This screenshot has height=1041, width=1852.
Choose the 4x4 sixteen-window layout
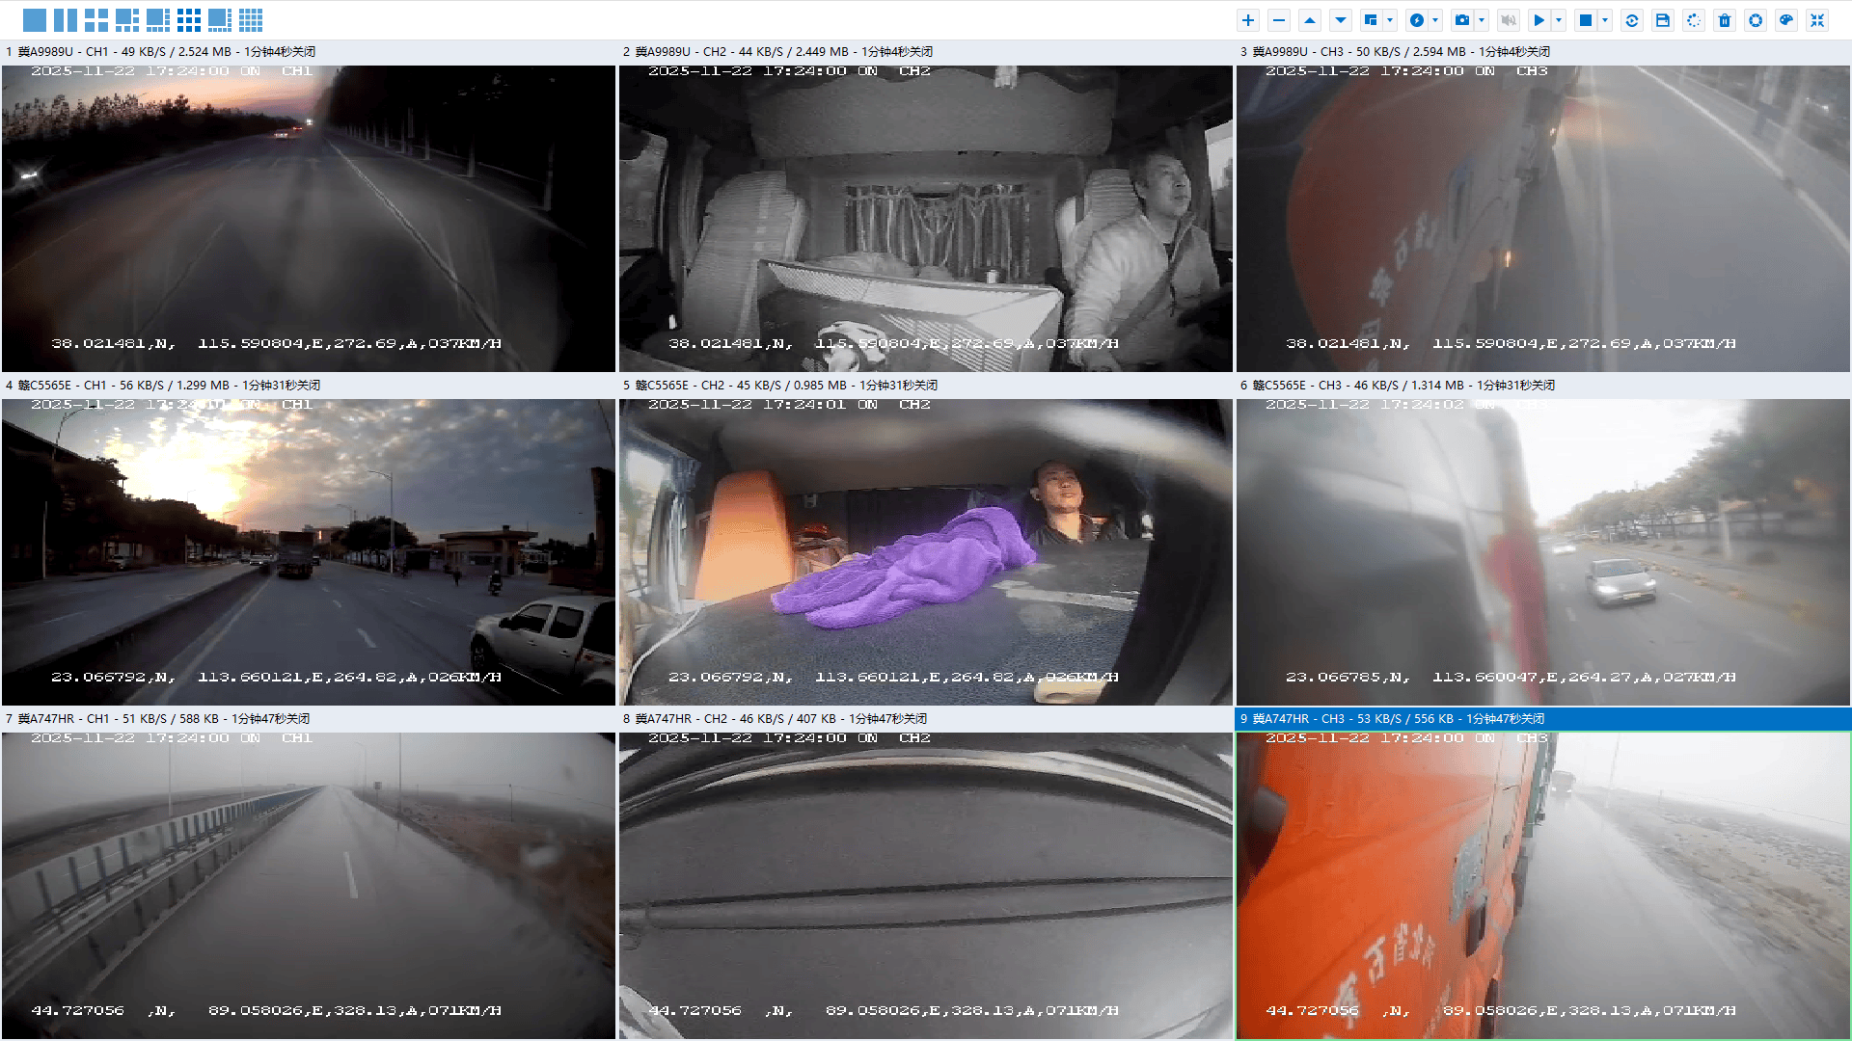pos(251,20)
